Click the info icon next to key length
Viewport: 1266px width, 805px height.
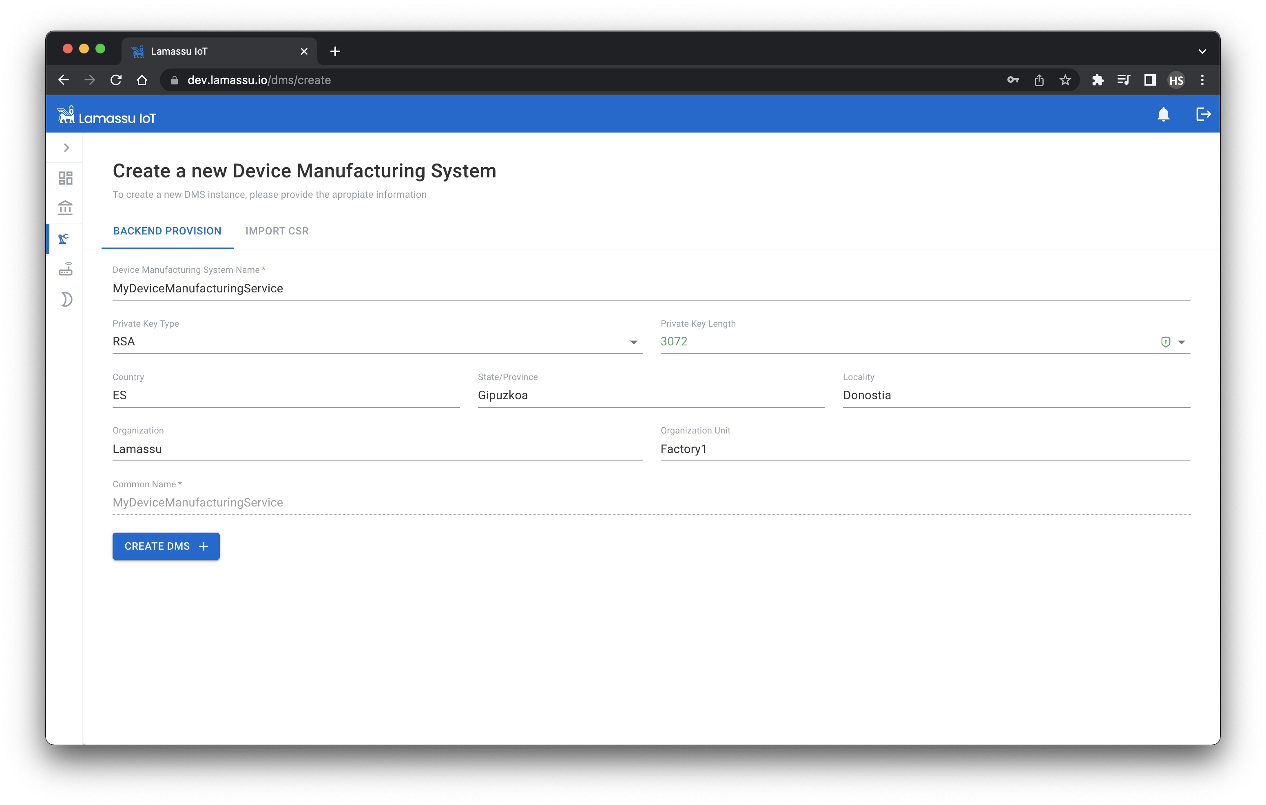click(x=1165, y=342)
